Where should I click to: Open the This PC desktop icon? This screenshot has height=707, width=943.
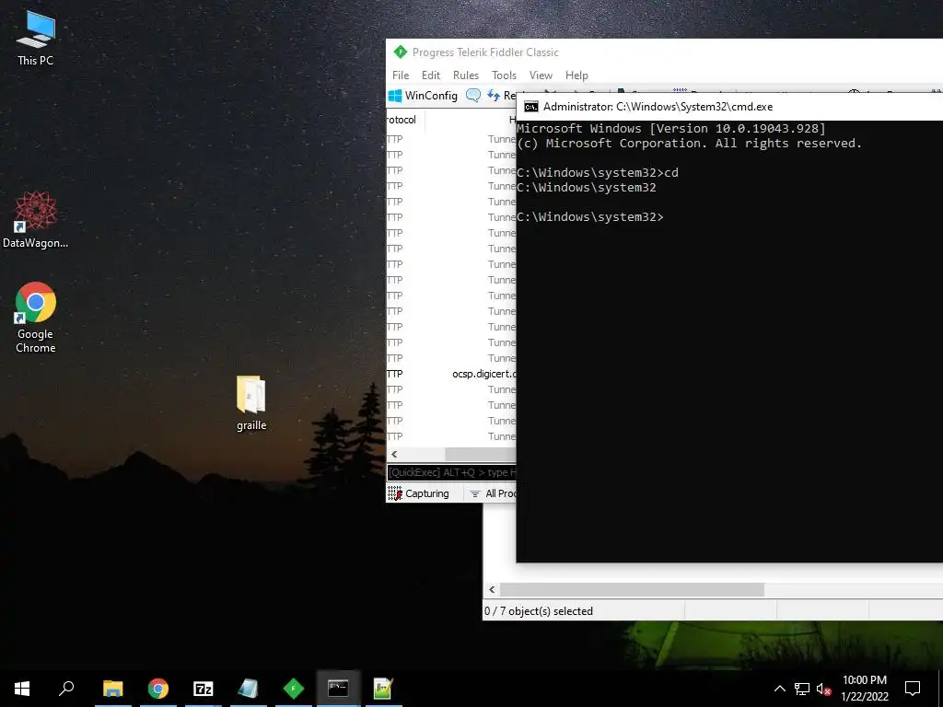[36, 39]
